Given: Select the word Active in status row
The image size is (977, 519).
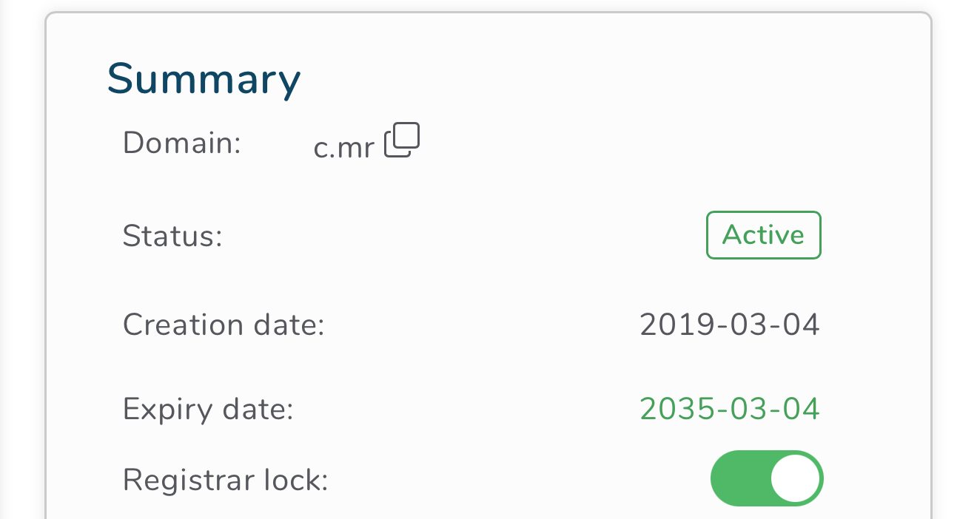Looking at the screenshot, I should (x=763, y=235).
